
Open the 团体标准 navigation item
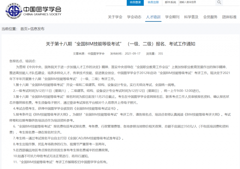coord(229,17)
